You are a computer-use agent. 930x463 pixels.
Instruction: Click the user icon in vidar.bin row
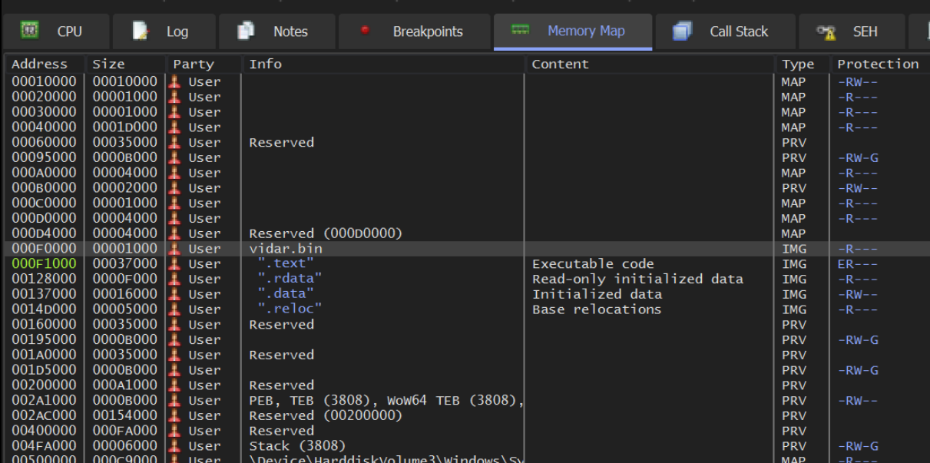click(x=176, y=249)
